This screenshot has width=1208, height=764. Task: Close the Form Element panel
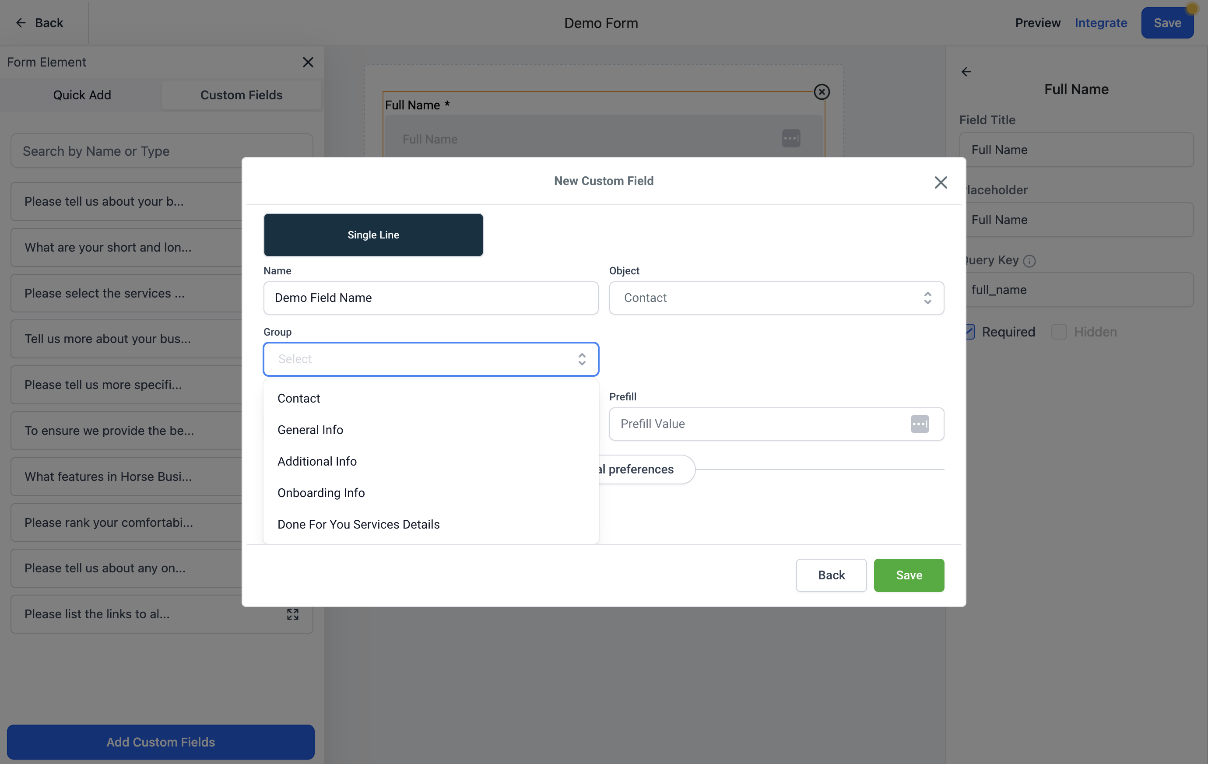click(308, 62)
